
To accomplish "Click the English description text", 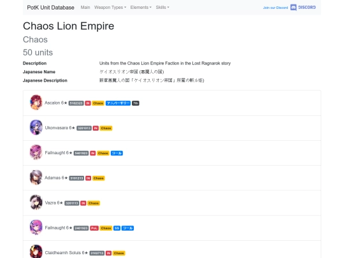I will pos(165,63).
